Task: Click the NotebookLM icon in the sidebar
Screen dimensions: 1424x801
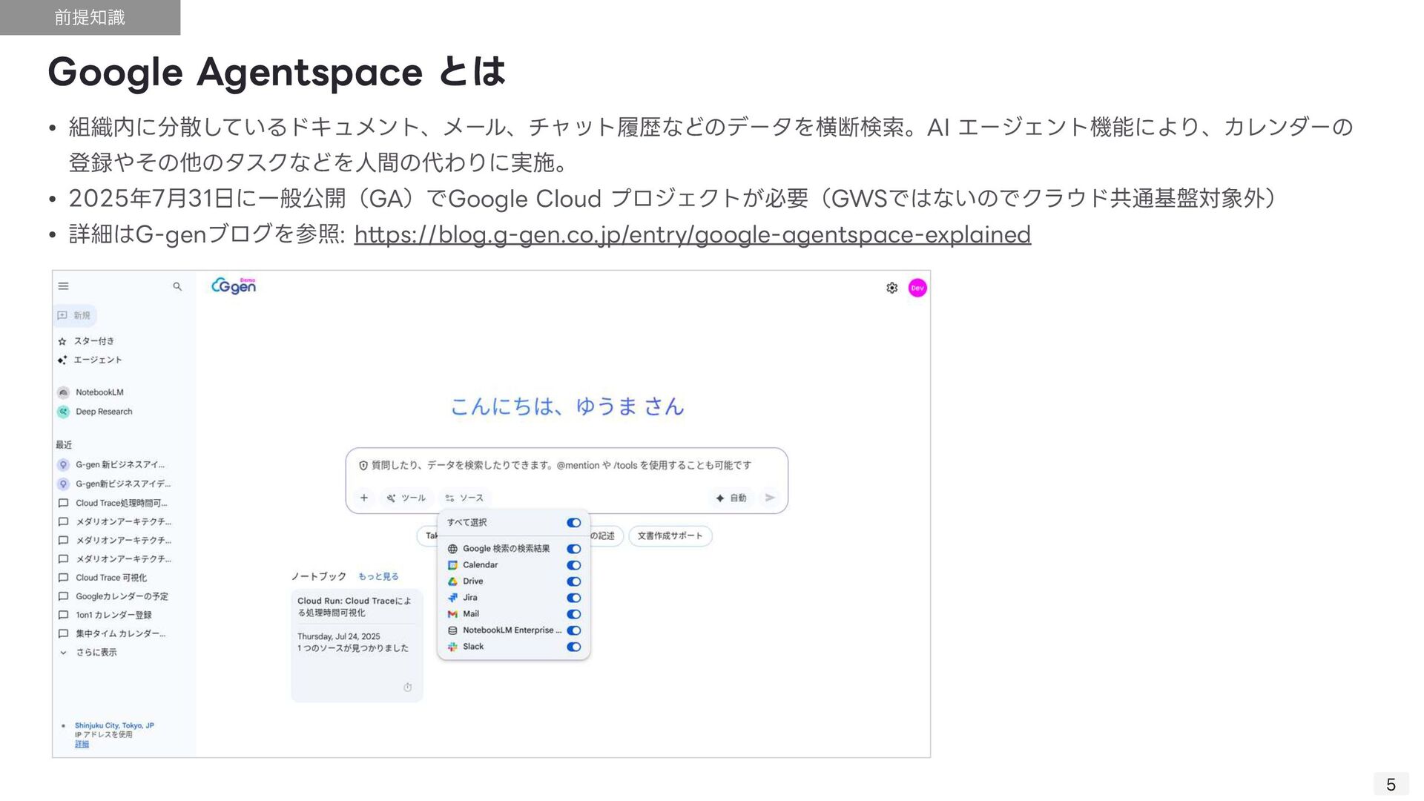Action: (x=64, y=392)
